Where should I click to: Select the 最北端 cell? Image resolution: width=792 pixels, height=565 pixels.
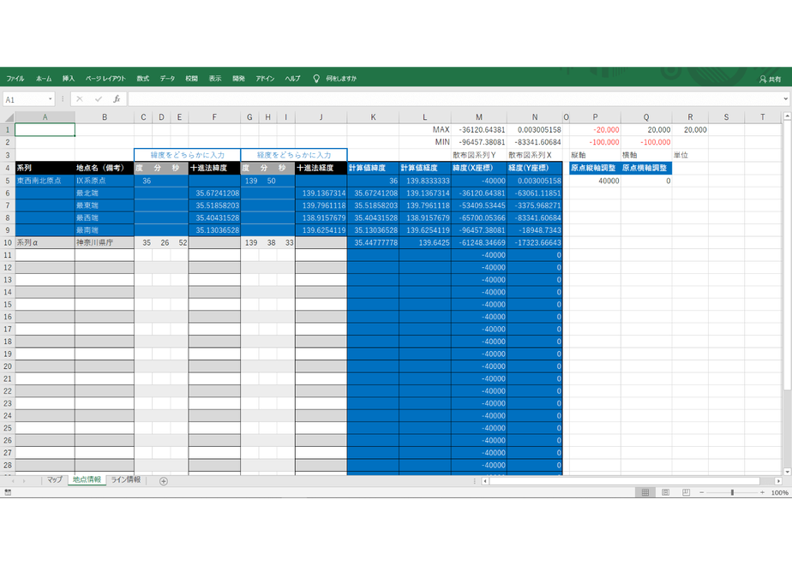[105, 193]
